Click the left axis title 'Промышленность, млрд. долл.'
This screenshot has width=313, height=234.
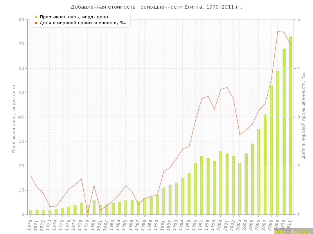pyautogui.click(x=14, y=117)
